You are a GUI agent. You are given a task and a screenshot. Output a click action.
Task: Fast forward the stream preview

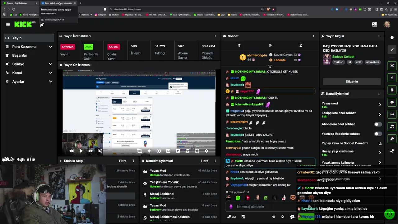[90, 151]
